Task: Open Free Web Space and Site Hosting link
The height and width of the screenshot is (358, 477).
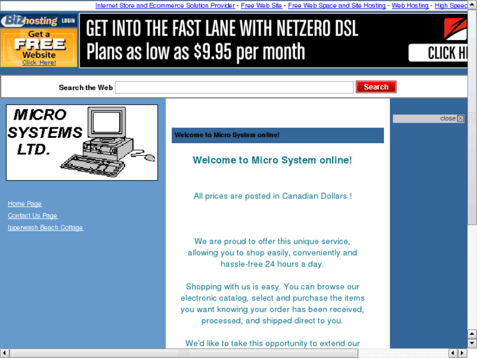Action: (337, 5)
